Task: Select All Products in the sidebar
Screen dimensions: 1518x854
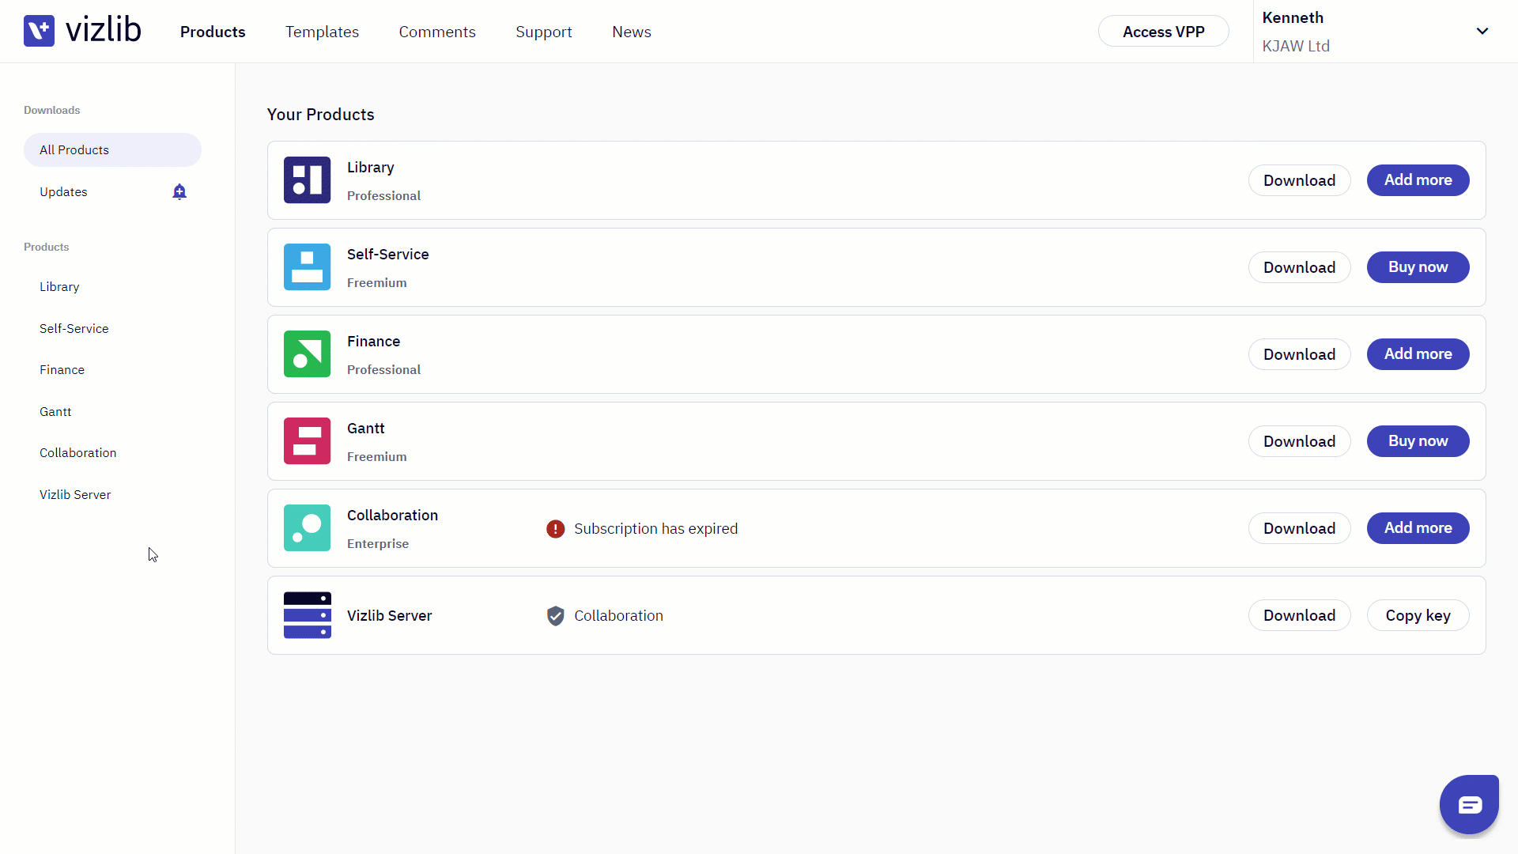Action: [x=112, y=150]
